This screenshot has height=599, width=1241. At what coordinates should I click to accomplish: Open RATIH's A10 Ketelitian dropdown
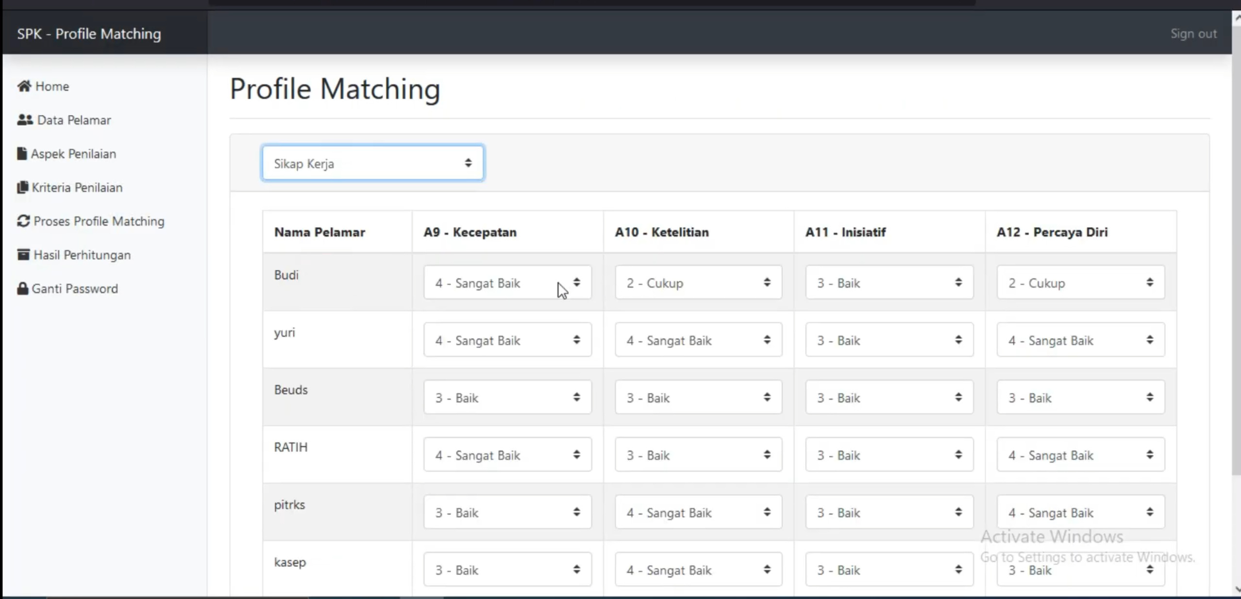tap(698, 454)
